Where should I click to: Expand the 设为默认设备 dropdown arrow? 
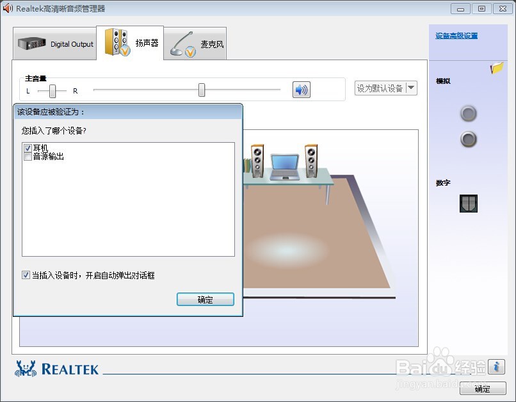point(412,88)
